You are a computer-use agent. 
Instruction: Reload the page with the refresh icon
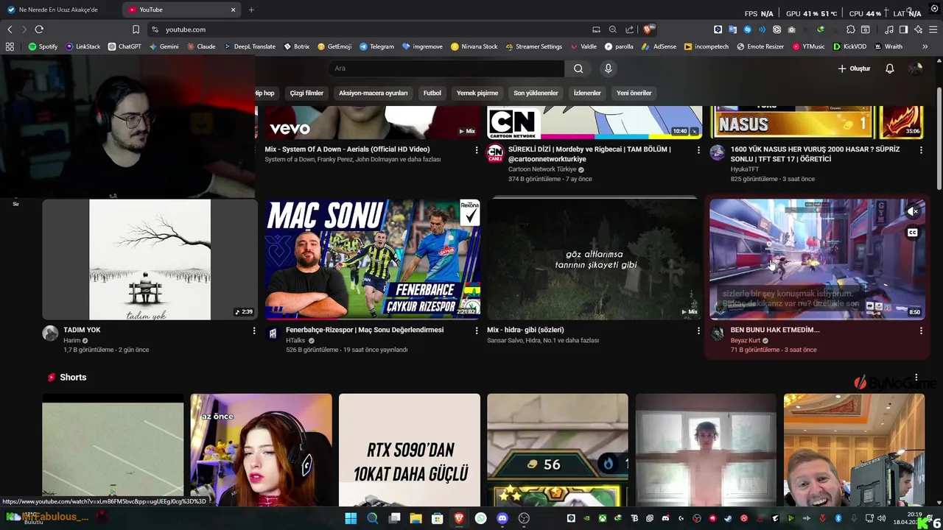pos(39,29)
